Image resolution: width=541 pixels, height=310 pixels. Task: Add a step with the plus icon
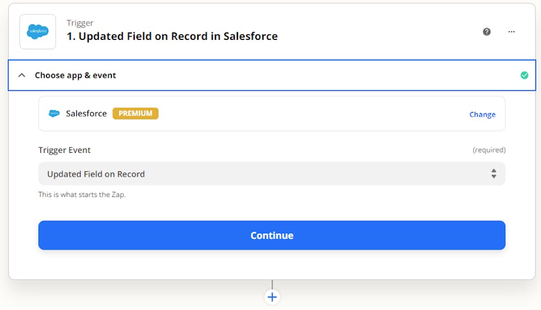click(272, 297)
